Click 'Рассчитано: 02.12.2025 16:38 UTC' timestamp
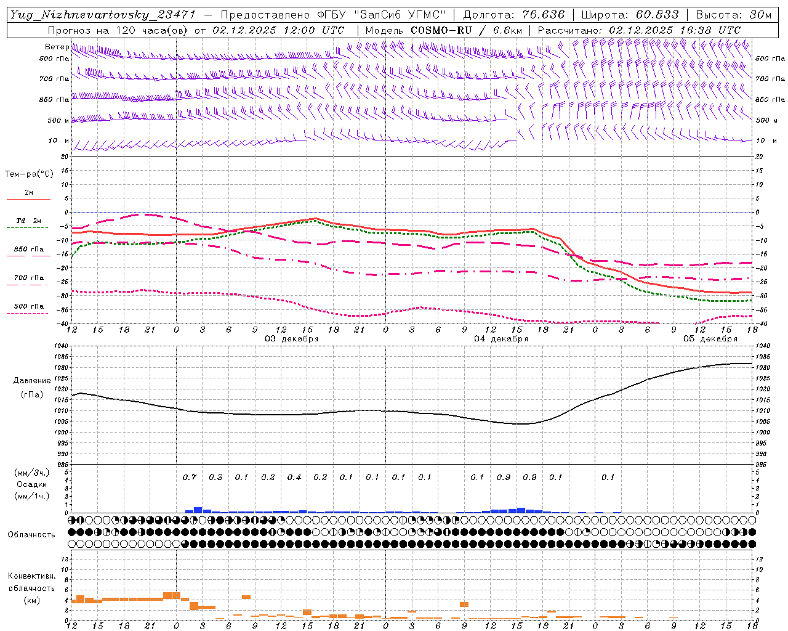This screenshot has width=788, height=631. coord(639,30)
